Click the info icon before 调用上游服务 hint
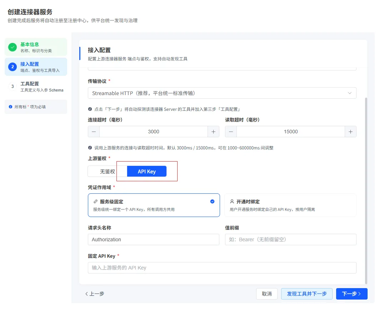The image size is (379, 321). tap(90, 148)
